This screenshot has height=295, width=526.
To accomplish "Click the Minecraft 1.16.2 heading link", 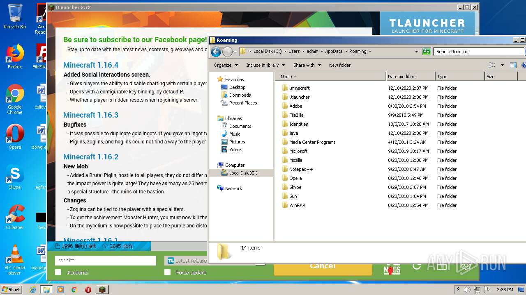I will tap(91, 157).
